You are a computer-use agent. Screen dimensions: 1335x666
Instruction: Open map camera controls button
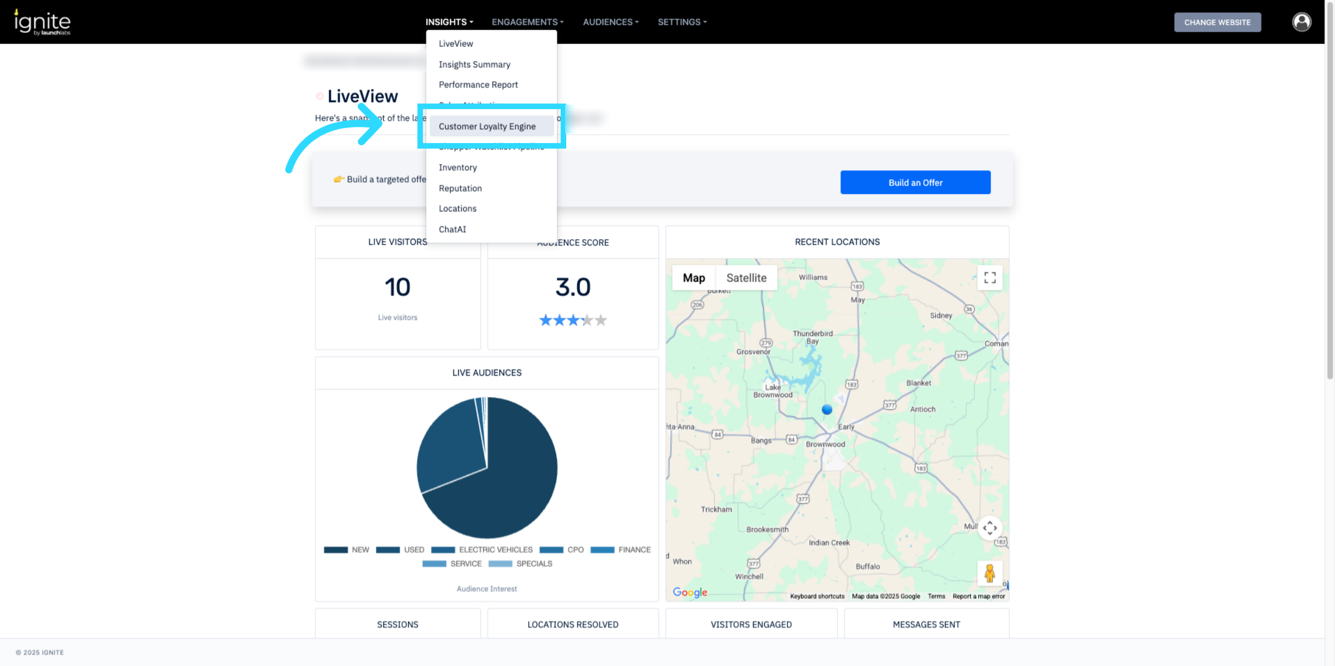click(x=990, y=527)
